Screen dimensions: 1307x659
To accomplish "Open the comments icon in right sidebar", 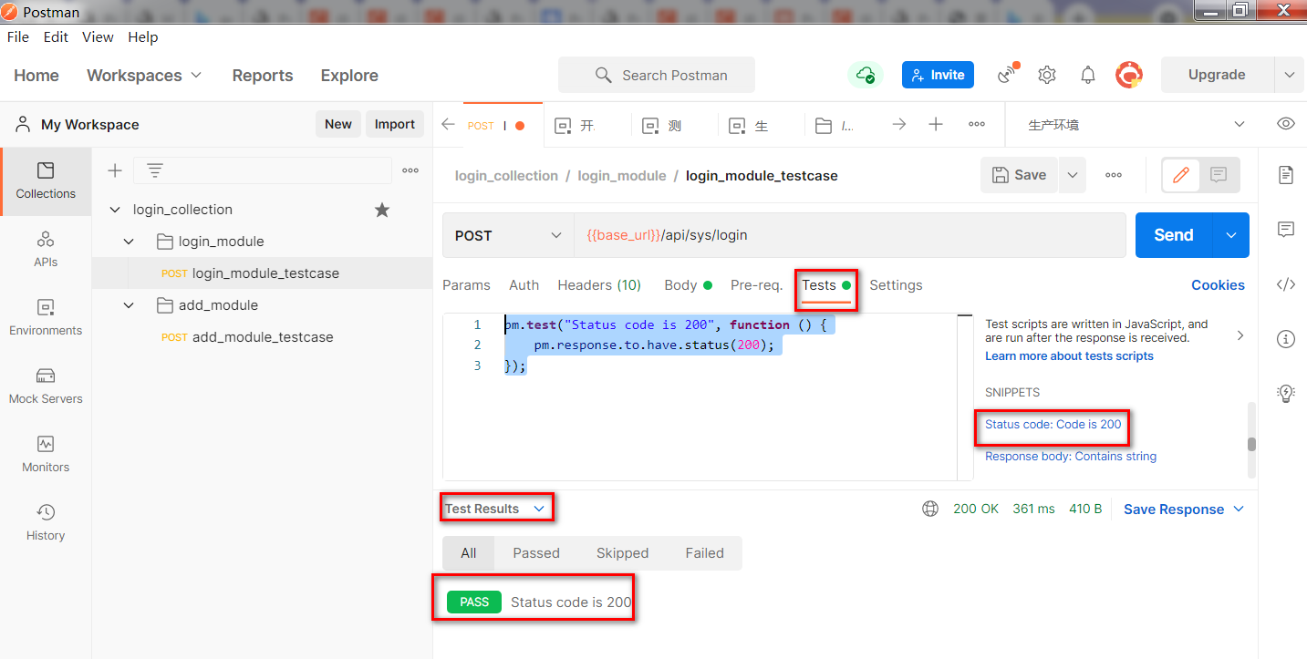I will pos(1286,230).
